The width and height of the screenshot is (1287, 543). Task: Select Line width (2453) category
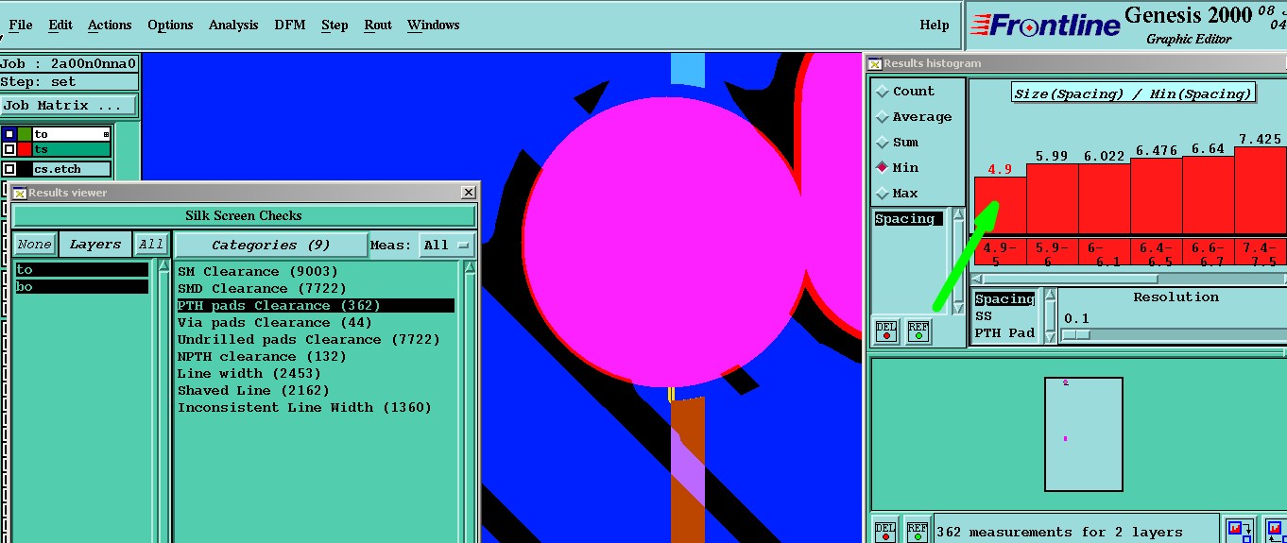tap(316, 374)
